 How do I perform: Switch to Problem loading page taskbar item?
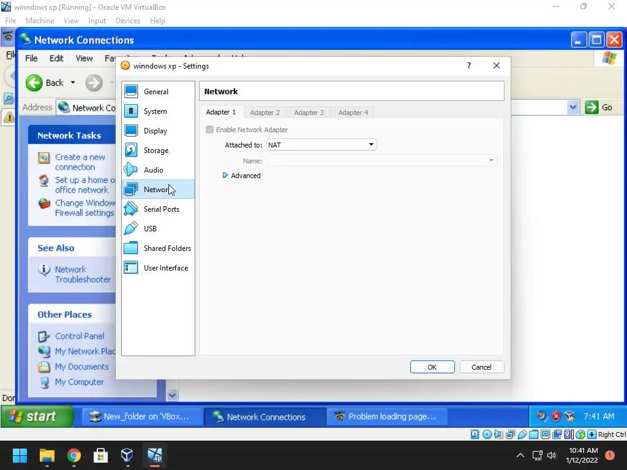[387, 416]
